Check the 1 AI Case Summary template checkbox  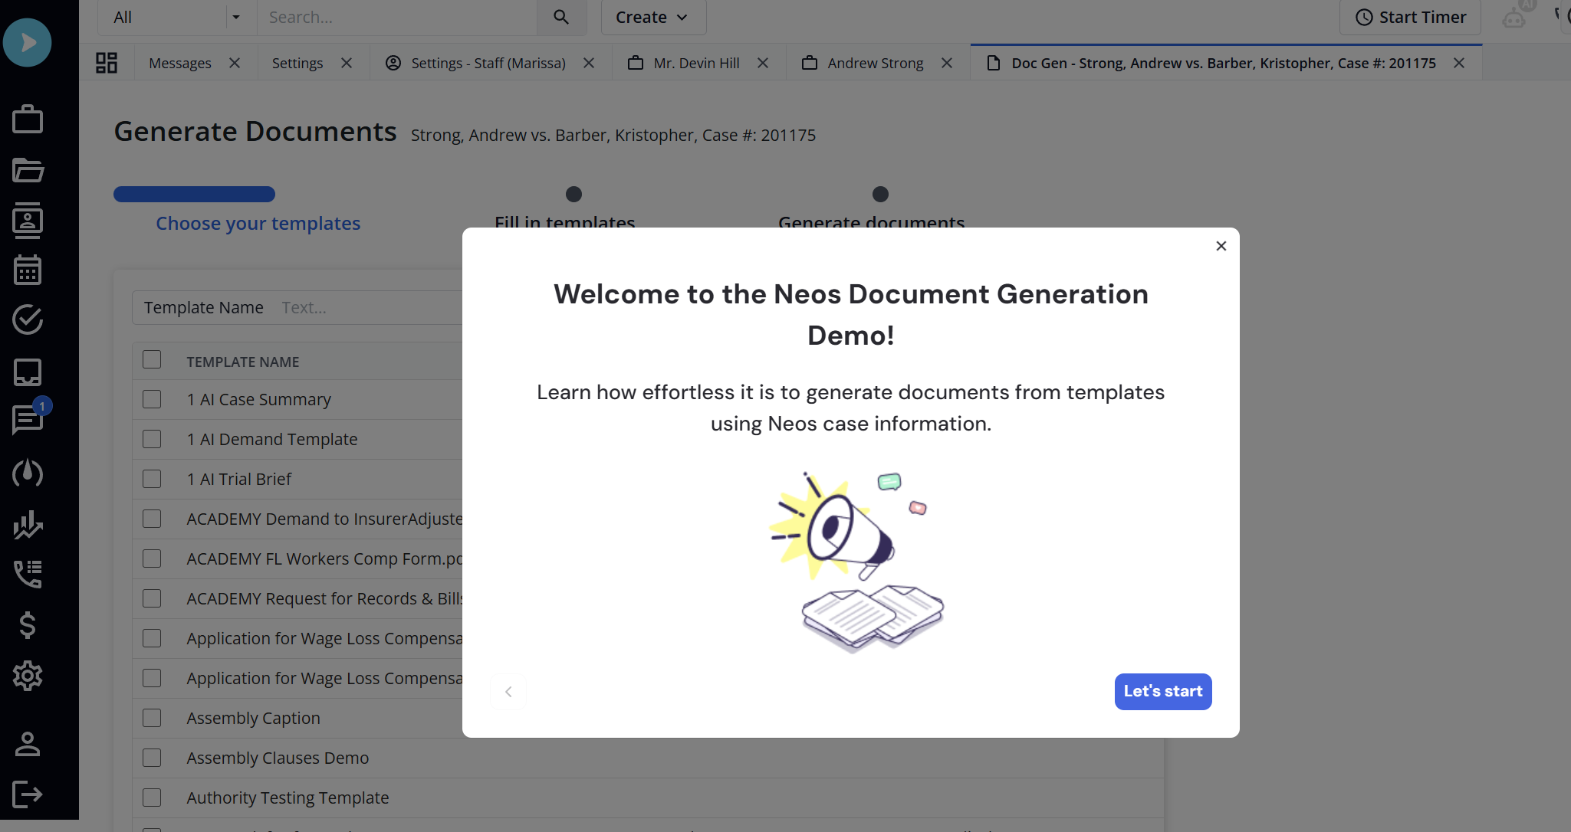[x=152, y=399]
